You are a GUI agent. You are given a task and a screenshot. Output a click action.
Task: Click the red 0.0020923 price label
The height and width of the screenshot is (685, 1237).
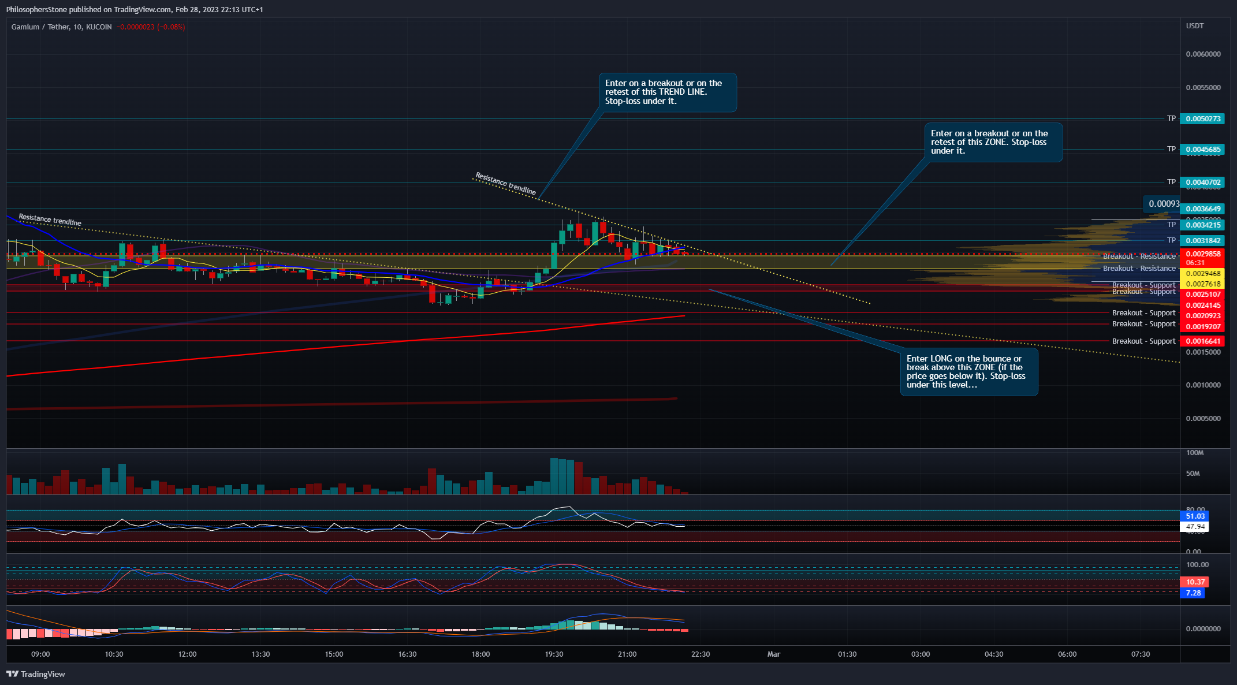click(1202, 315)
